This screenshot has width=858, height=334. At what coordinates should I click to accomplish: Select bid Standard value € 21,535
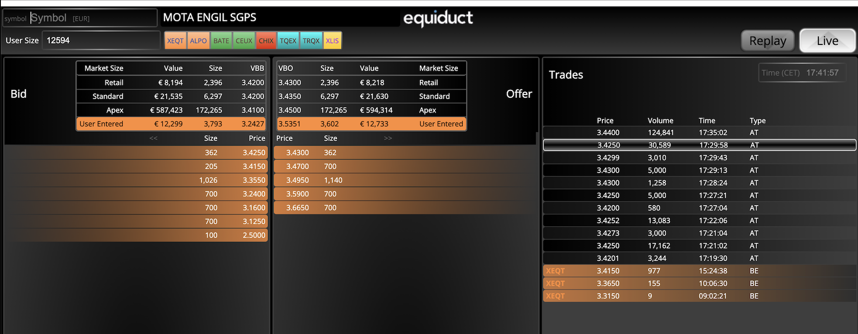(x=168, y=96)
